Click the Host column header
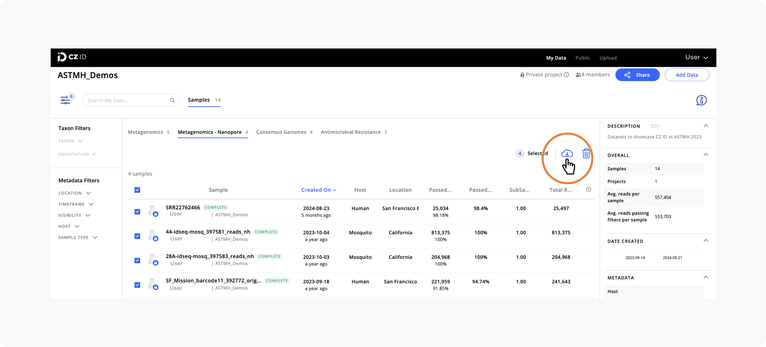Viewport: 766px width, 347px height. click(x=360, y=190)
